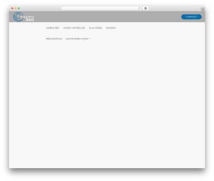The image size is (214, 181).
Task: Click the browser address bar
Action: click(101, 9)
